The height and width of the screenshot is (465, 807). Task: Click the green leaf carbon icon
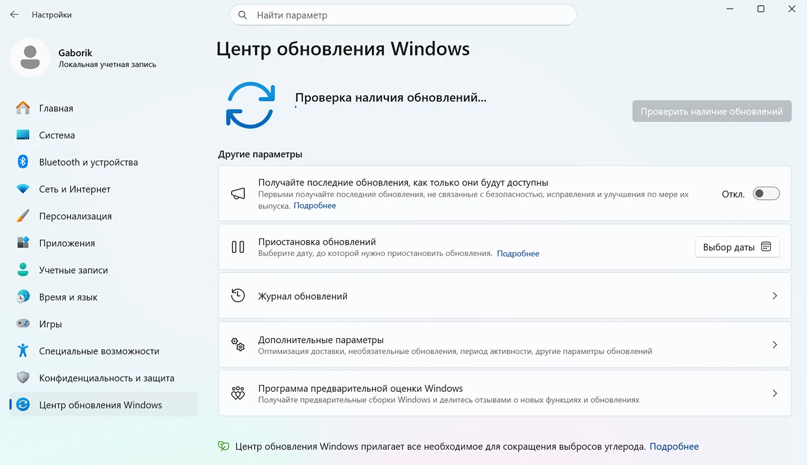pos(224,446)
